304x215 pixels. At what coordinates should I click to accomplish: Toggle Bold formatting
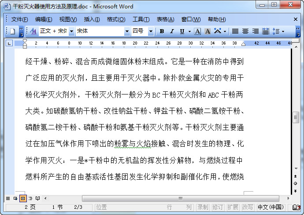pos(162,31)
